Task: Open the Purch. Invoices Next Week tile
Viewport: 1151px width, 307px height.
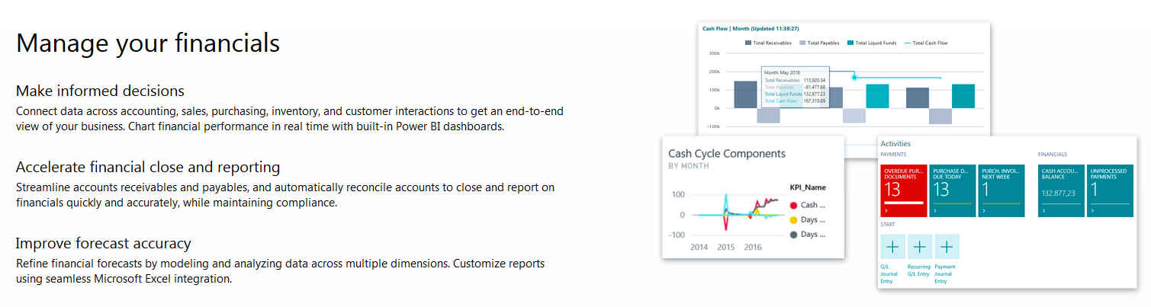Action: [x=1000, y=190]
